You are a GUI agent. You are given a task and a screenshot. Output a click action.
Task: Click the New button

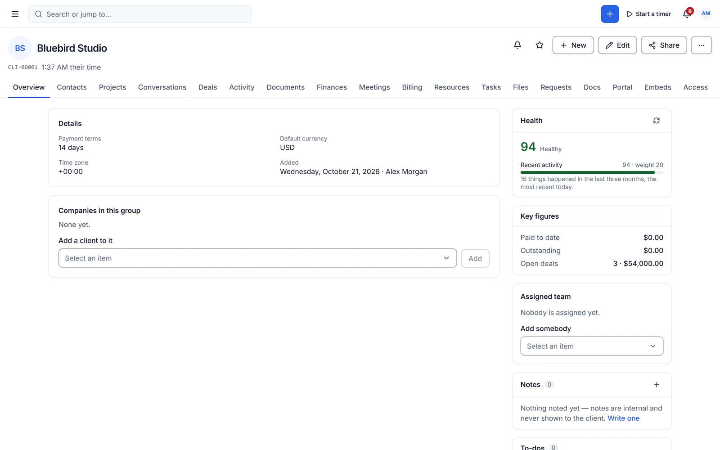573,45
